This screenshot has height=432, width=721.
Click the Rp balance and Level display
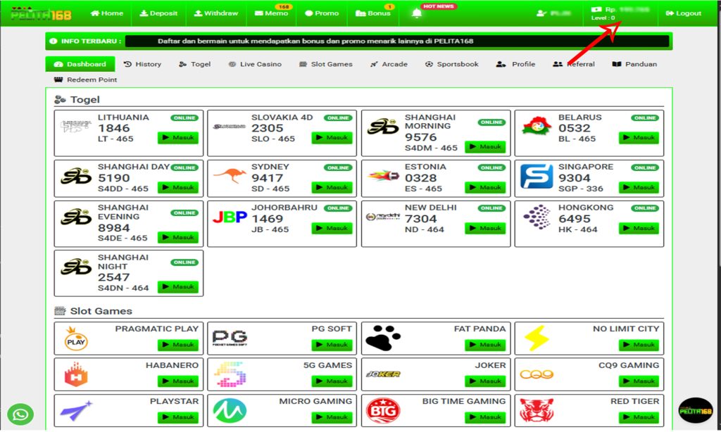(620, 13)
